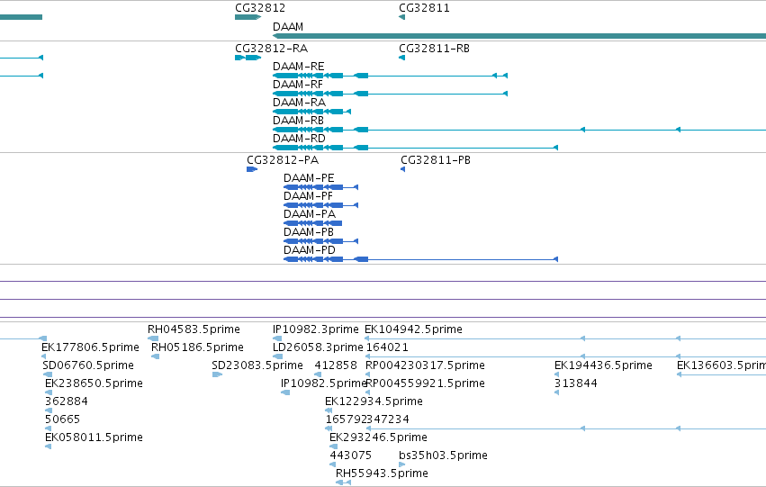
Task: Click the IP10982.5prime EST label
Action: coord(323,384)
